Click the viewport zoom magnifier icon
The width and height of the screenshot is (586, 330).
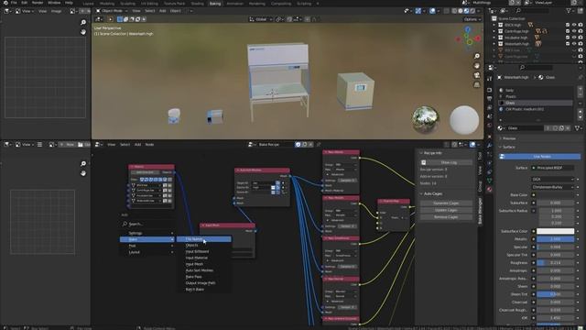click(477, 56)
